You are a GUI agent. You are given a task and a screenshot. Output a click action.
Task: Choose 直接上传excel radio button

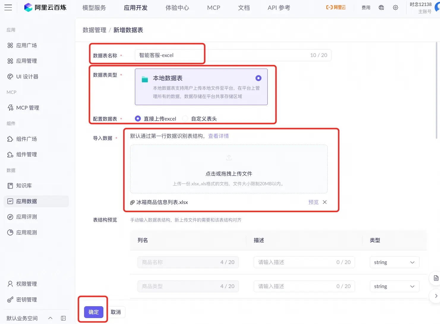pos(138,118)
